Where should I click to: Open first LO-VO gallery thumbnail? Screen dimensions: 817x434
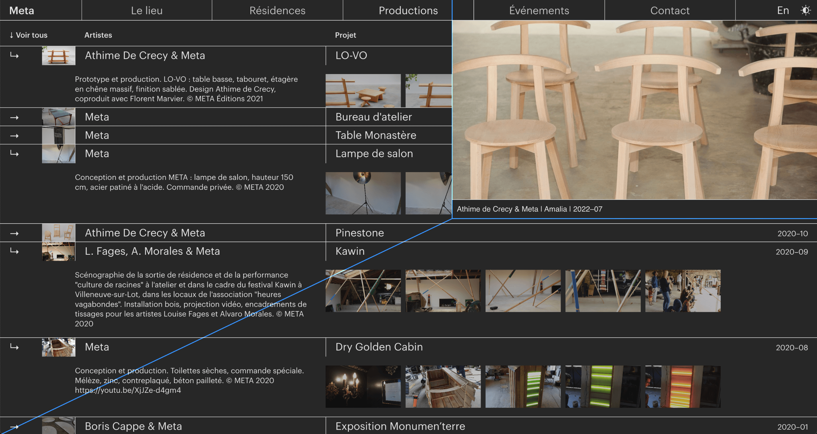click(x=363, y=91)
